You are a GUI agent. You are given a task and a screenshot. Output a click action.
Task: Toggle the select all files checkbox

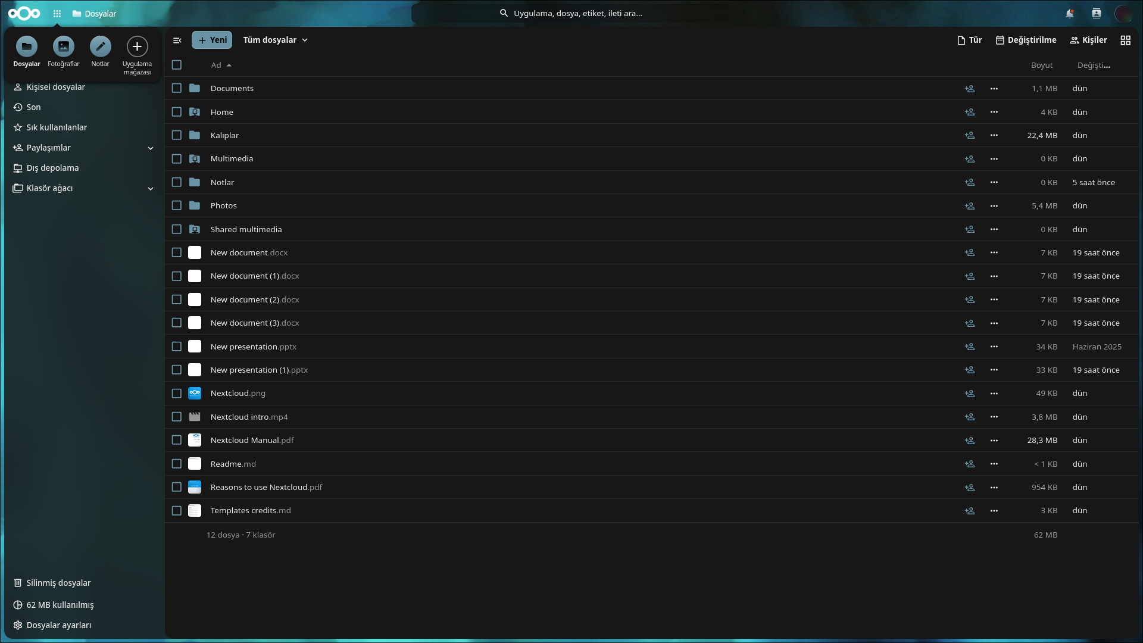(x=177, y=65)
